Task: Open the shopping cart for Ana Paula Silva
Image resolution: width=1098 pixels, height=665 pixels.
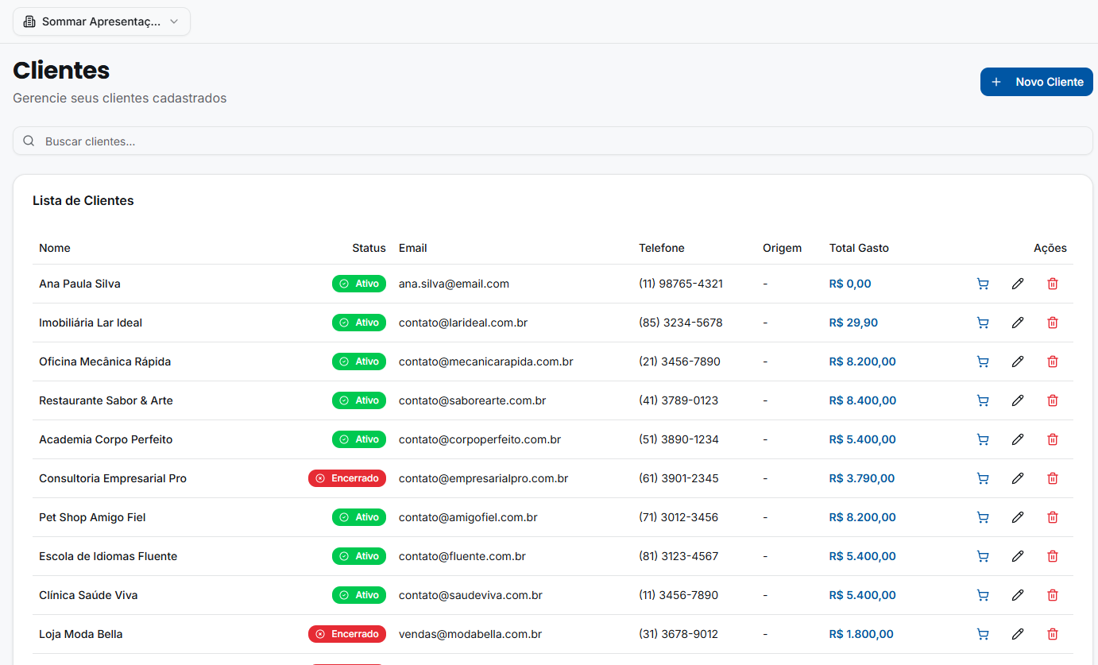Action: point(983,284)
